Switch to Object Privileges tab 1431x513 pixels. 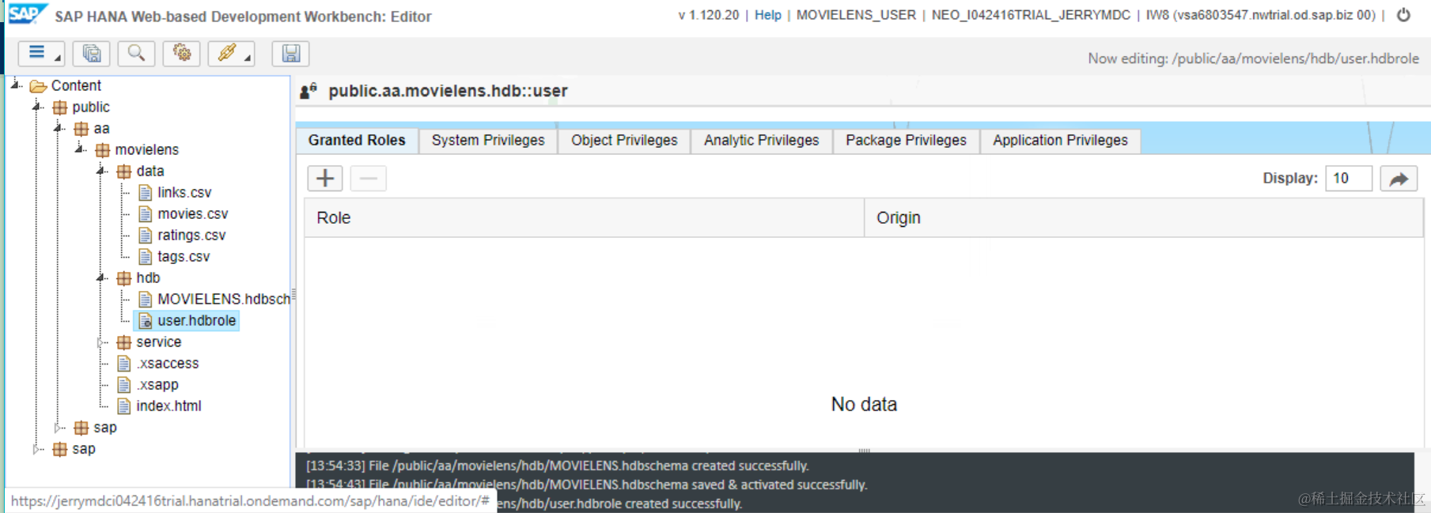pos(624,141)
